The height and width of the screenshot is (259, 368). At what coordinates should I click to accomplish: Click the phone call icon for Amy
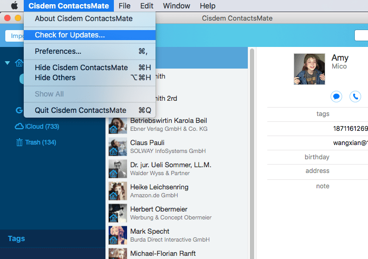point(355,97)
